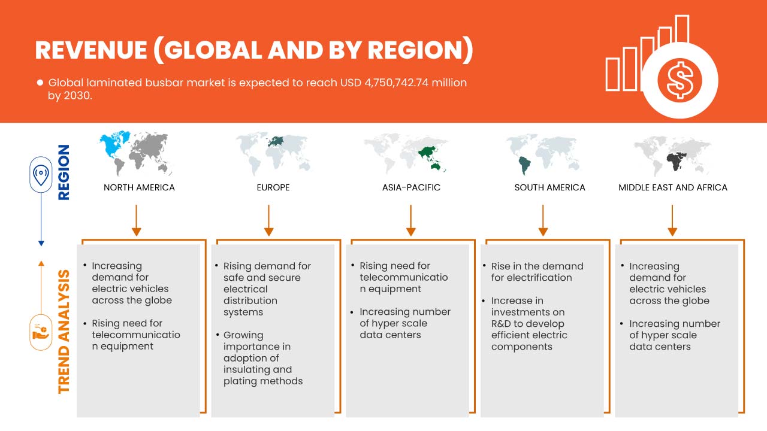Click the NORTH AMERICA label
This screenshot has width=767, height=431.
click(x=139, y=187)
